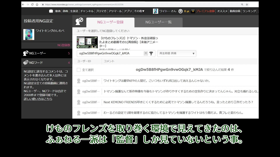Click the browser zoom magnifier icon
The image size is (280, 157).
tap(242, 4)
